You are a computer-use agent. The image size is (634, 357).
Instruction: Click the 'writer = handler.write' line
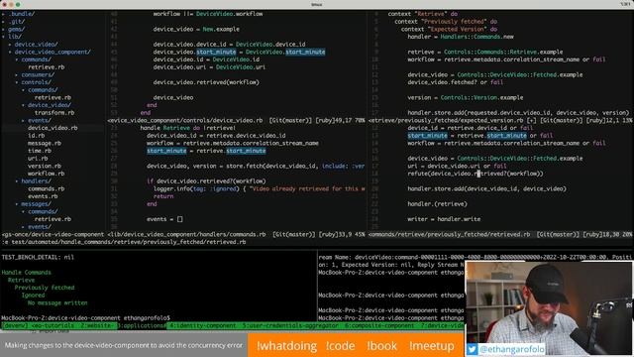(444, 219)
